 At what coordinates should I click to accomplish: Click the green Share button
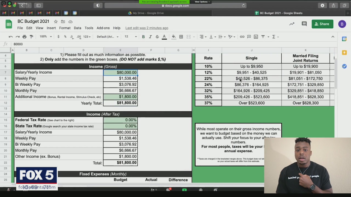click(322, 24)
